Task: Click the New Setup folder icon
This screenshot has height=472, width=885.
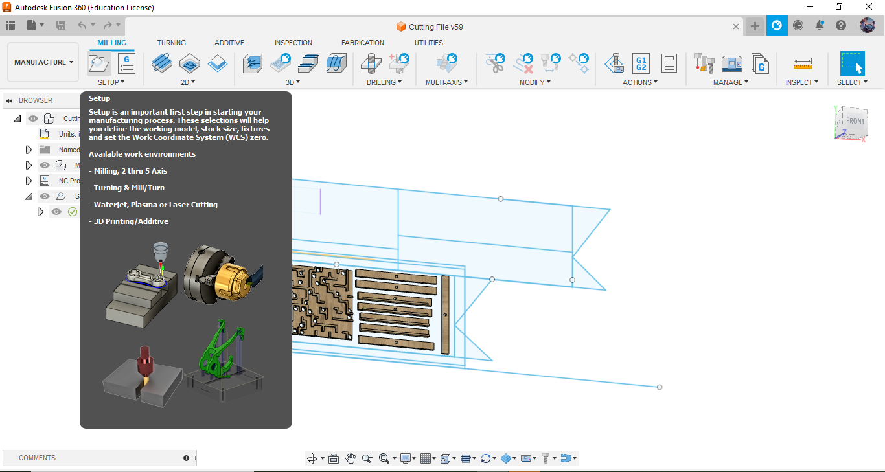Action: click(99, 63)
